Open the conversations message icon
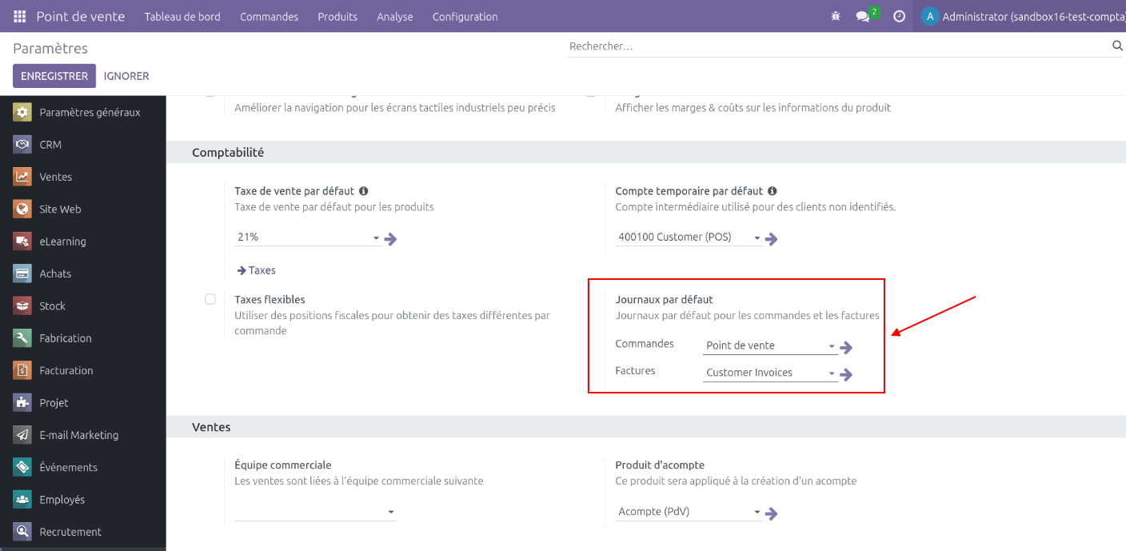1126x551 pixels. [x=862, y=16]
